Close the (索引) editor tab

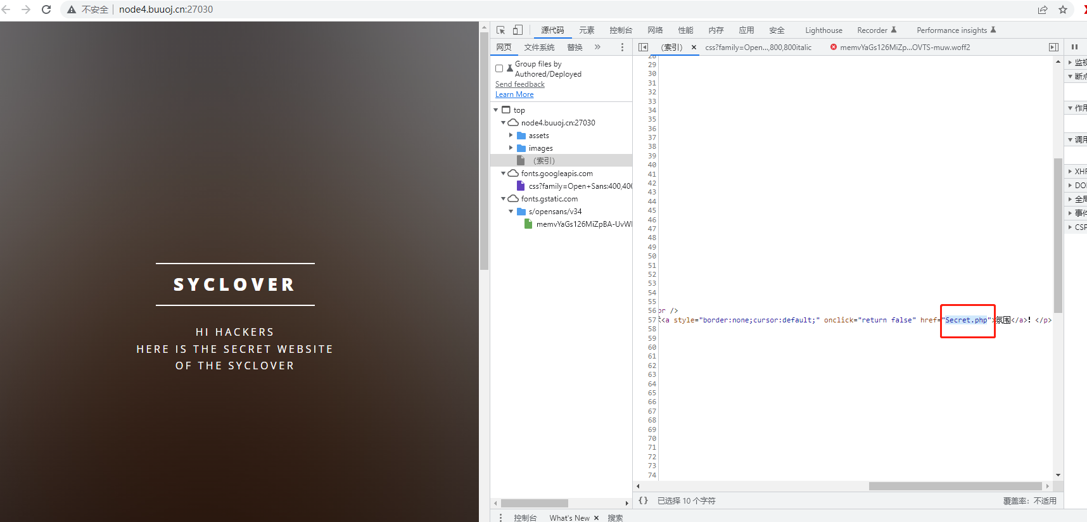[x=694, y=48]
